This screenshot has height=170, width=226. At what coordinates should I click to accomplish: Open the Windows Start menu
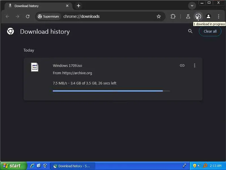coord(13,166)
